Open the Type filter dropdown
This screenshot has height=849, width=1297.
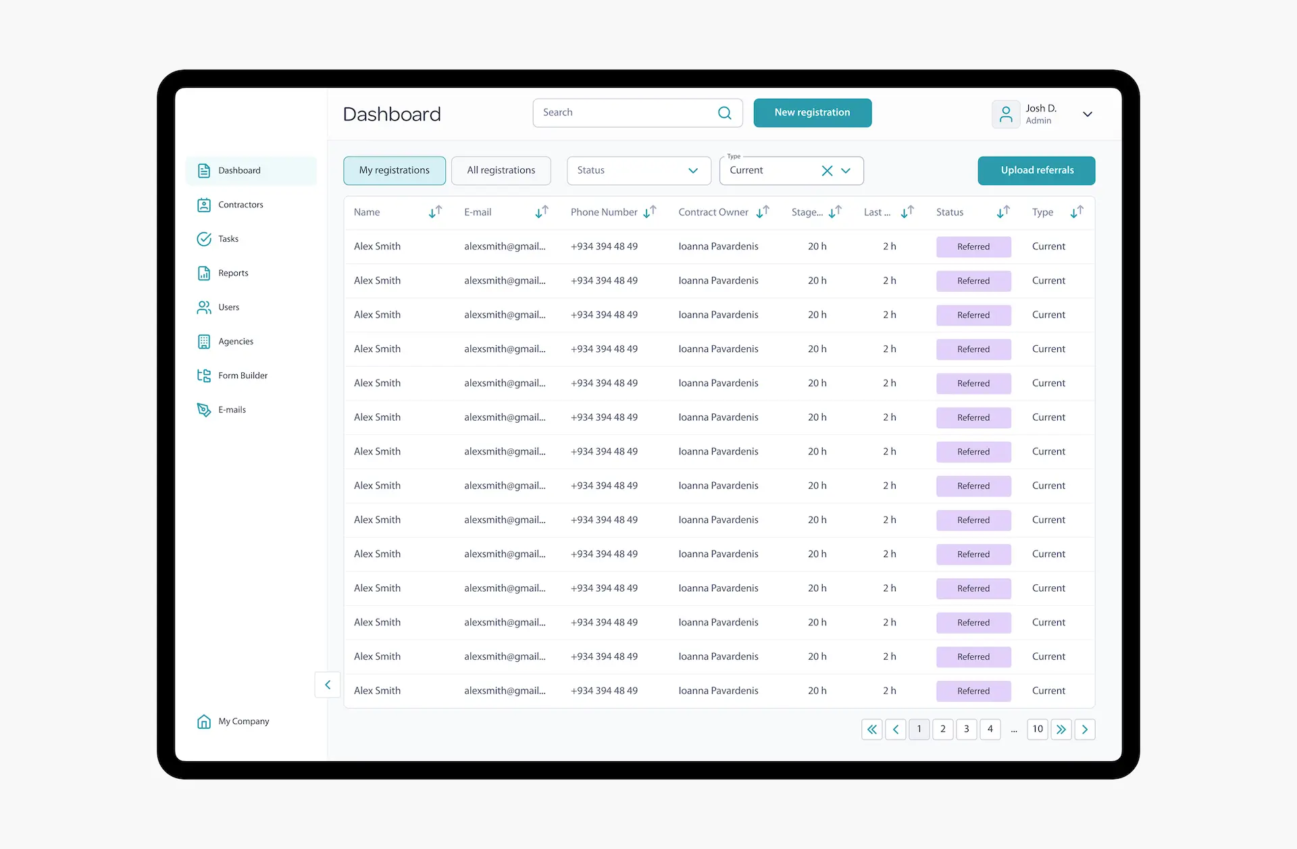click(846, 170)
